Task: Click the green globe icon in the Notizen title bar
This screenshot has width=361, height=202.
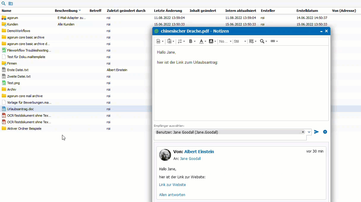Action: click(x=156, y=31)
